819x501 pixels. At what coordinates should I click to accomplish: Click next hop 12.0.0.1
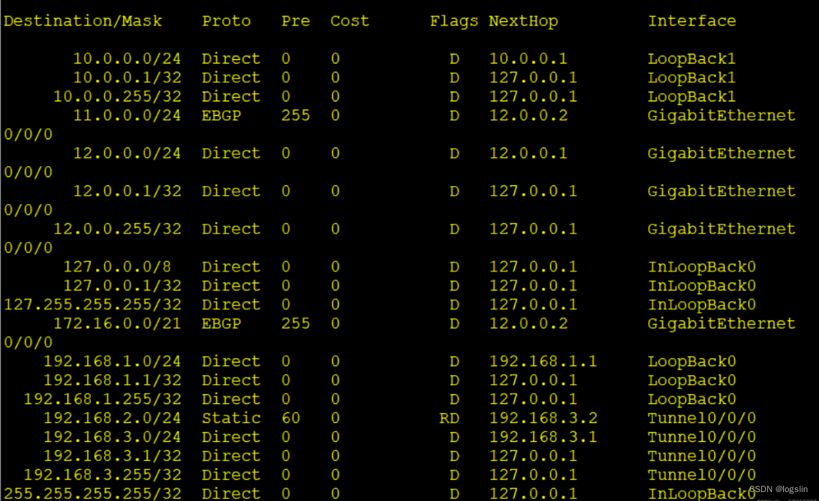coord(528,154)
